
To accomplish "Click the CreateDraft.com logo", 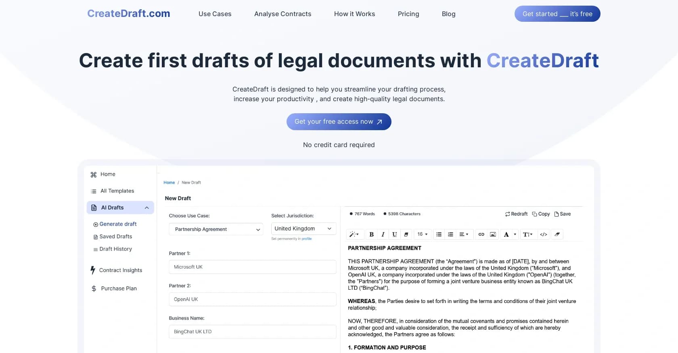I will (129, 13).
